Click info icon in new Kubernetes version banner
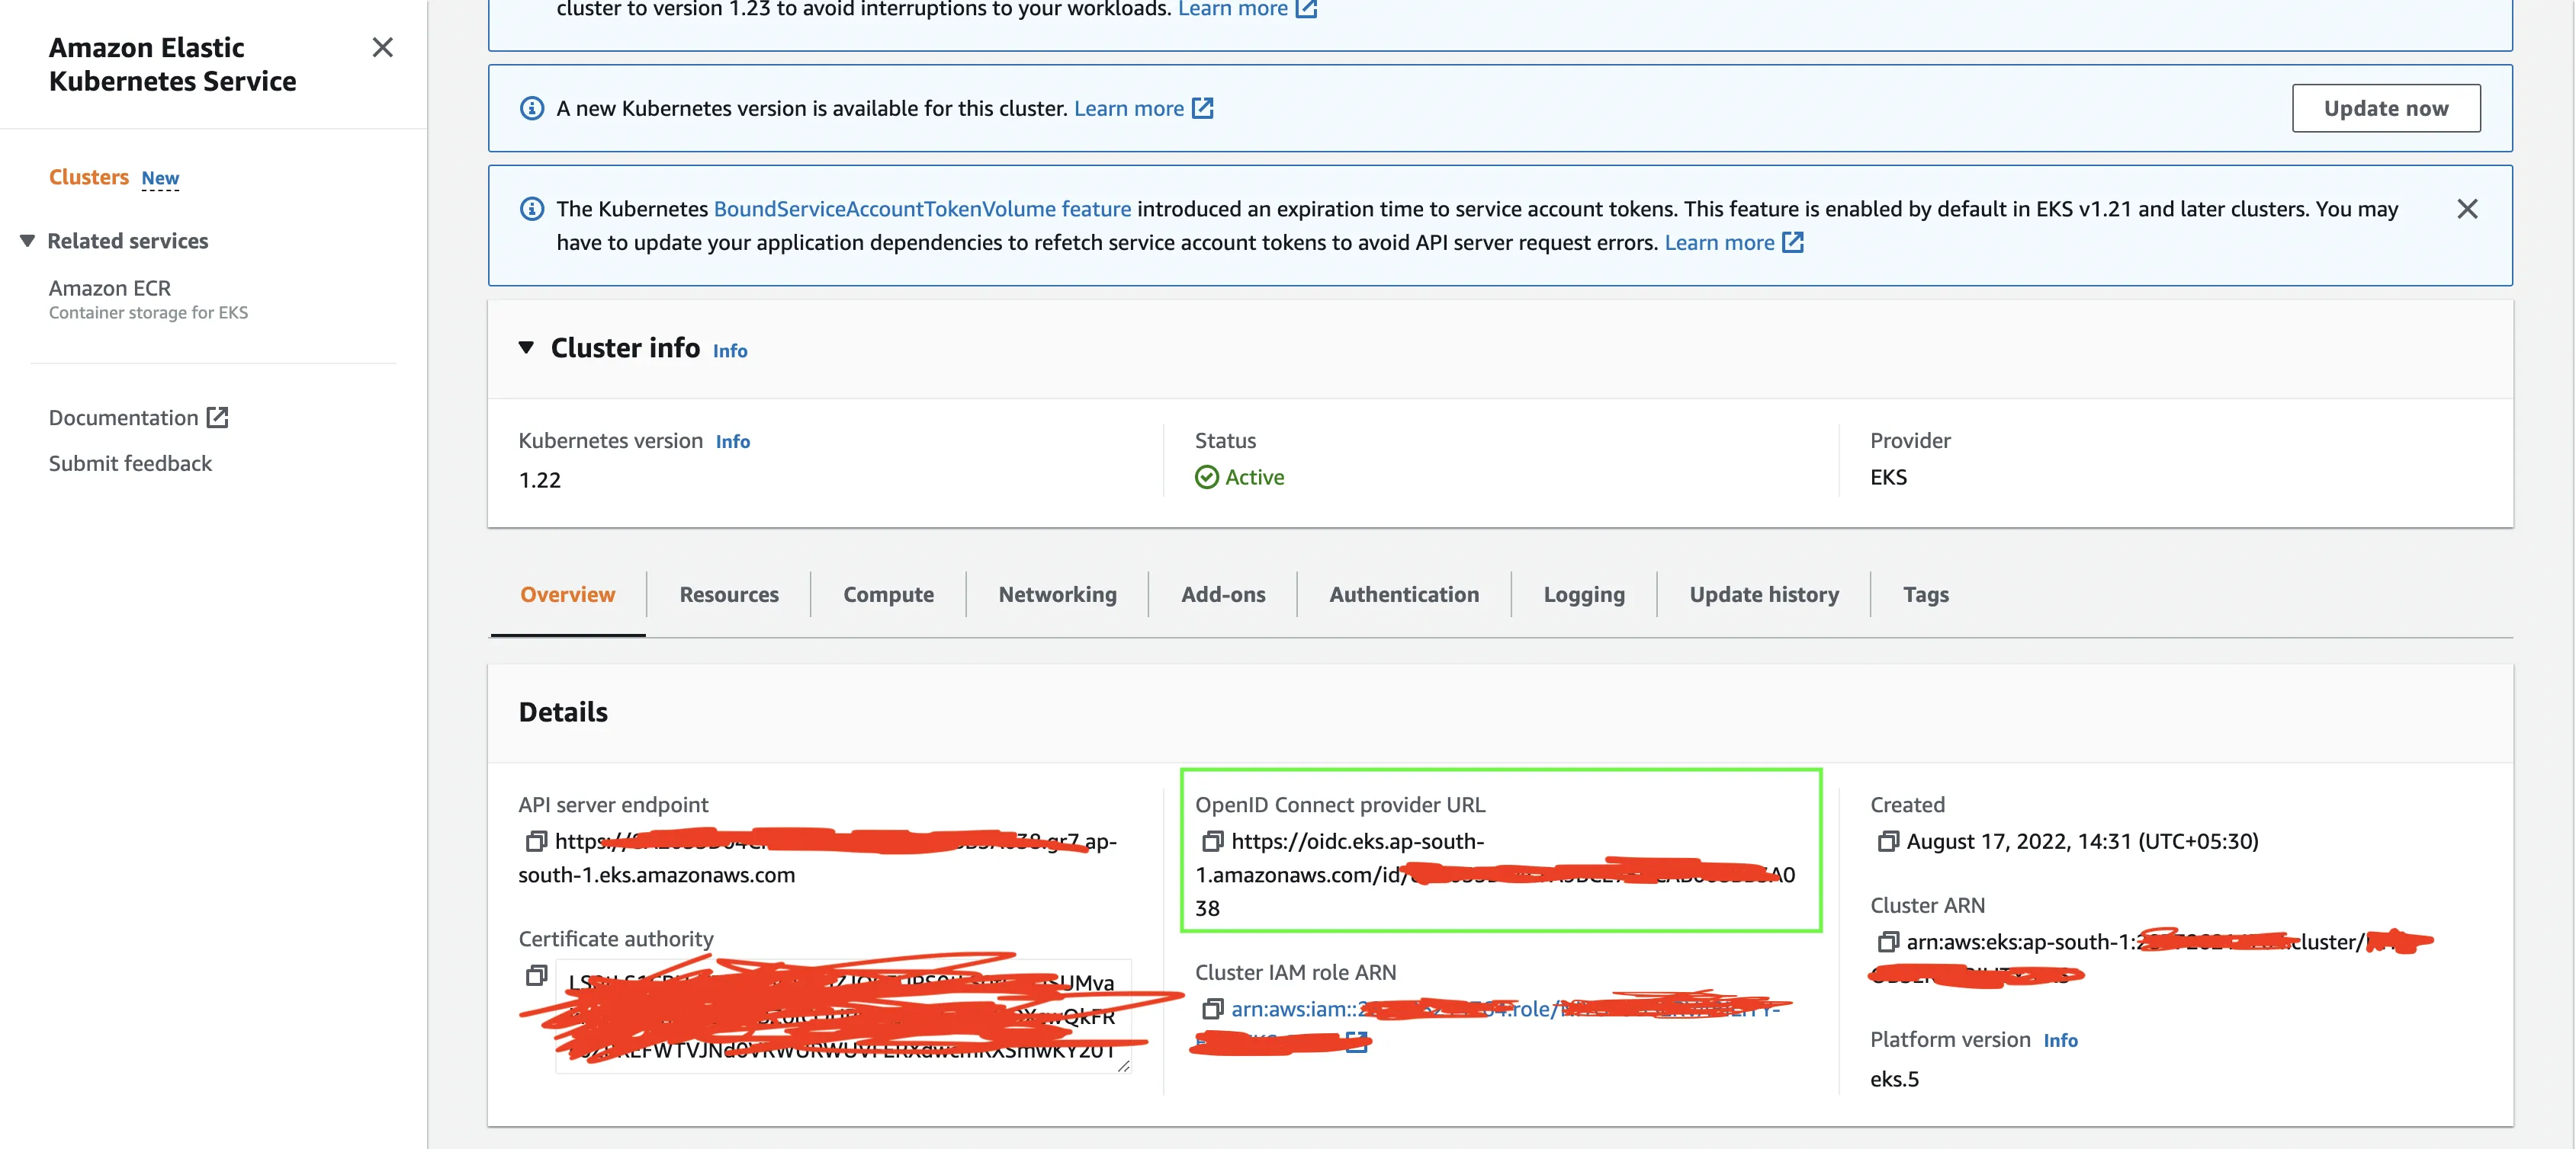The height and width of the screenshot is (1149, 2576). point(532,108)
